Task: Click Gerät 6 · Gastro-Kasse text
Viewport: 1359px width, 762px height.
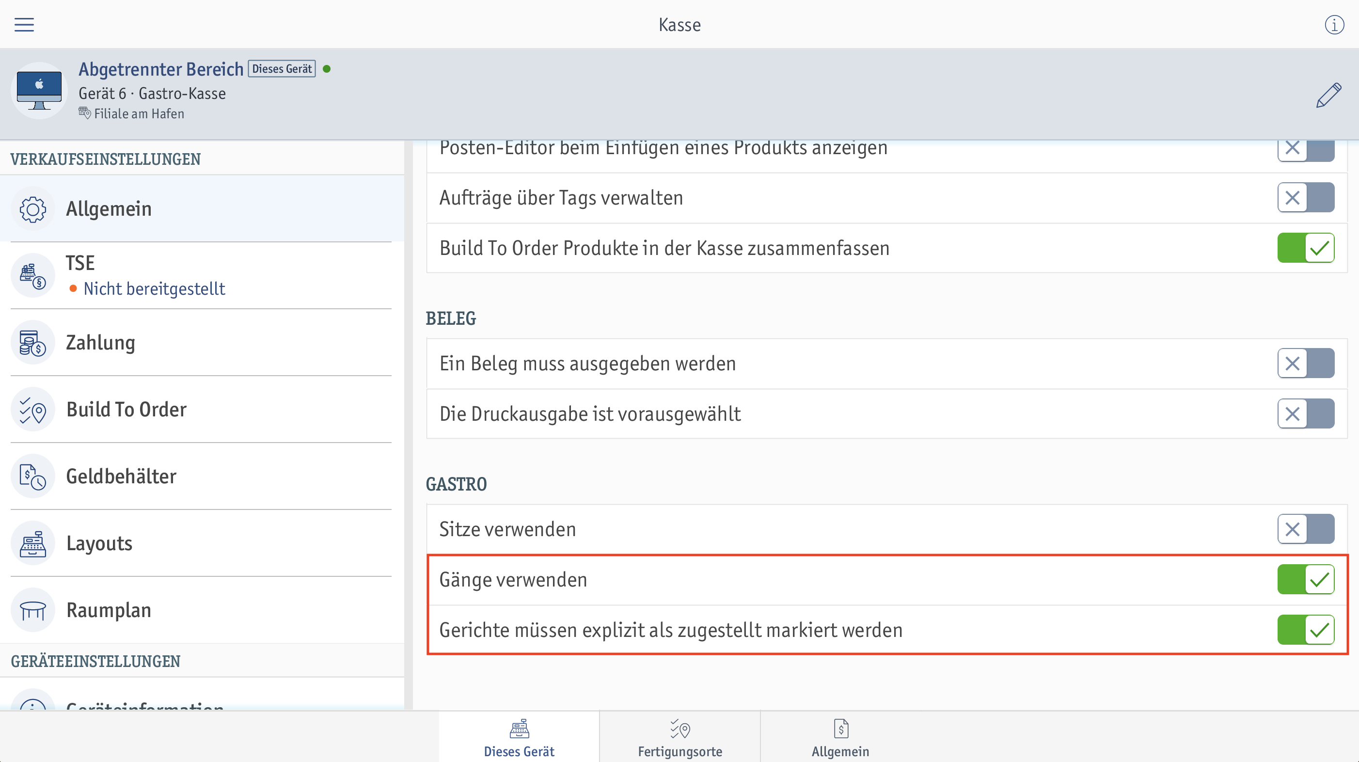Action: (x=152, y=94)
